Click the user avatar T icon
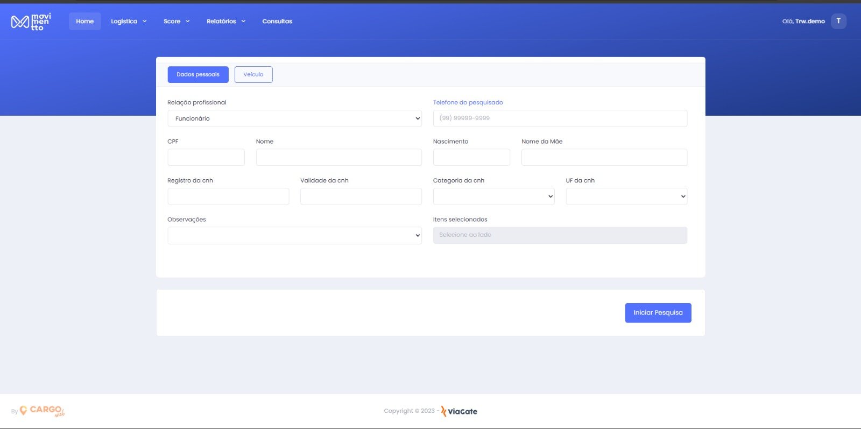Viewport: 861px width, 429px height. point(838,21)
